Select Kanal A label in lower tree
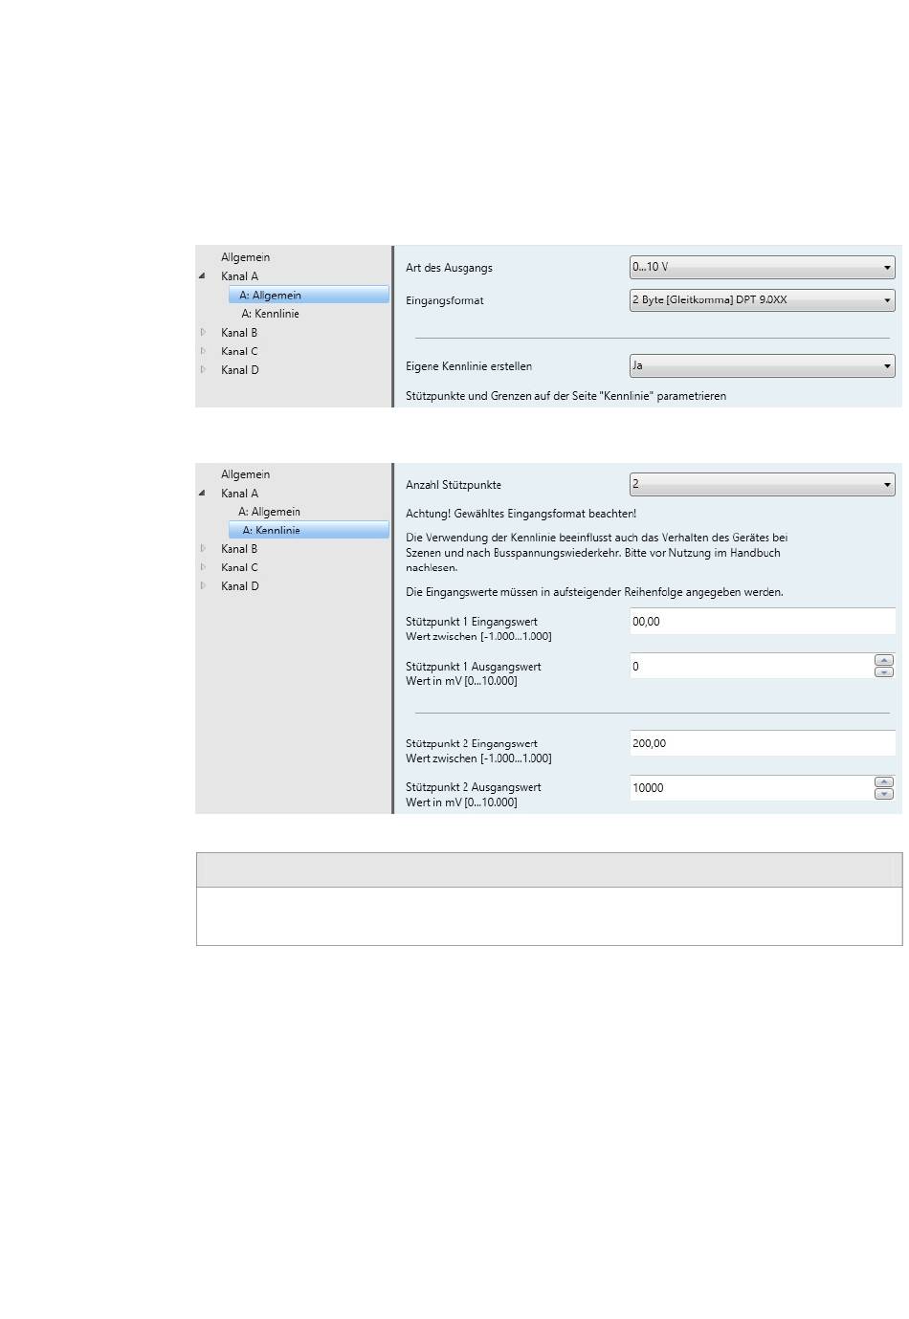Viewport: 909px width, 1319px height. 239,494
